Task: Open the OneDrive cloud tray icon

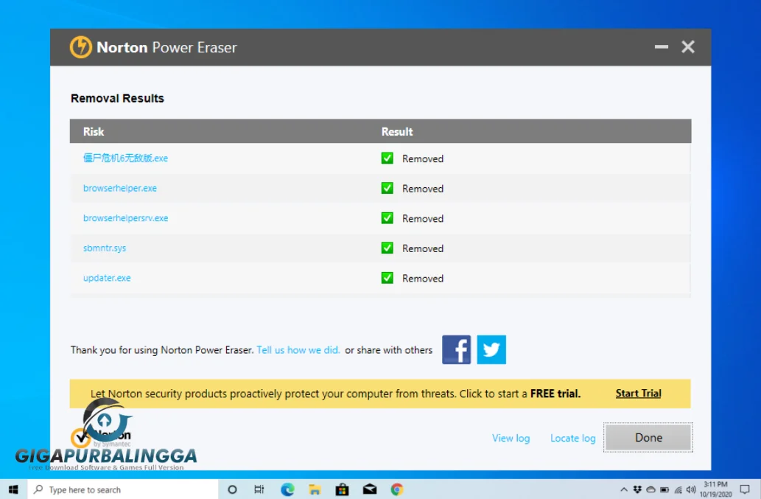Action: pyautogui.click(x=650, y=489)
